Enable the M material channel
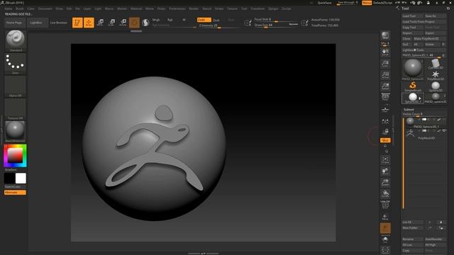This screenshot has width=454, height=255. click(x=184, y=20)
